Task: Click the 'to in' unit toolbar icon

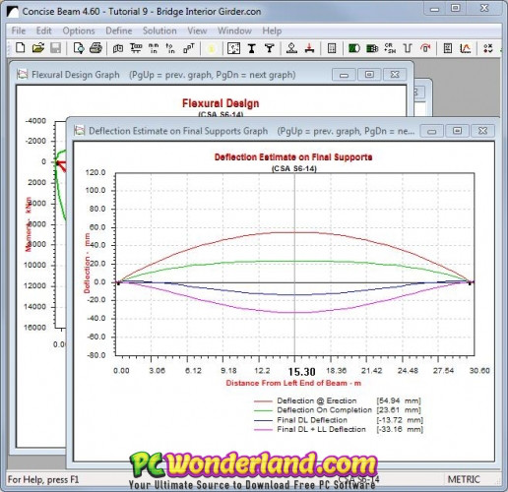Action: pos(170,48)
